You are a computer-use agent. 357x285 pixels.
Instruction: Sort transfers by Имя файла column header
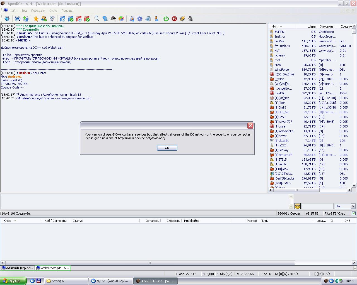pyautogui.click(x=206, y=221)
